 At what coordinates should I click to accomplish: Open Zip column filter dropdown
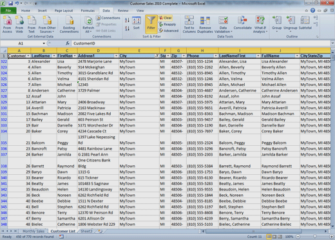(x=184, y=56)
